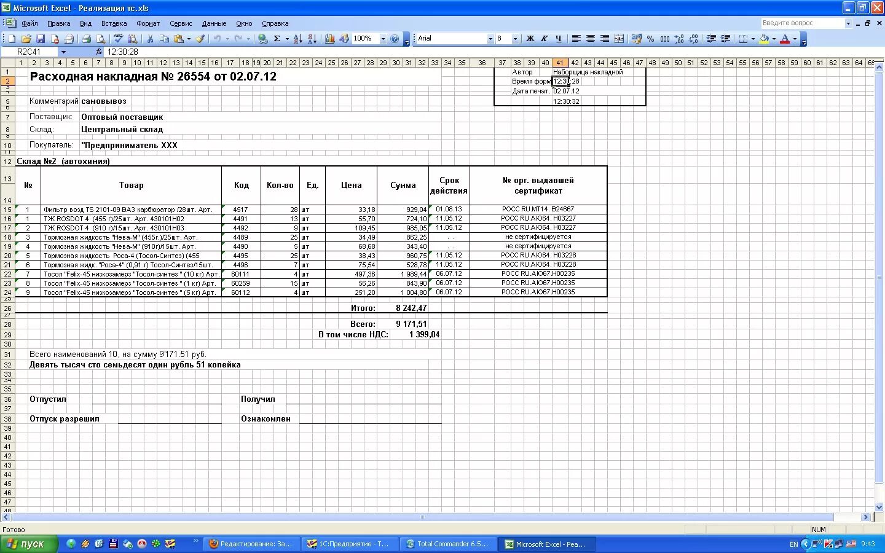Viewport: 885px width, 553px height.
Task: Click the fx insert function button
Action: 99,52
